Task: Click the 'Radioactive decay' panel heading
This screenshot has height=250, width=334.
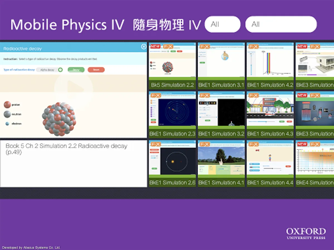Action: click(x=23, y=49)
